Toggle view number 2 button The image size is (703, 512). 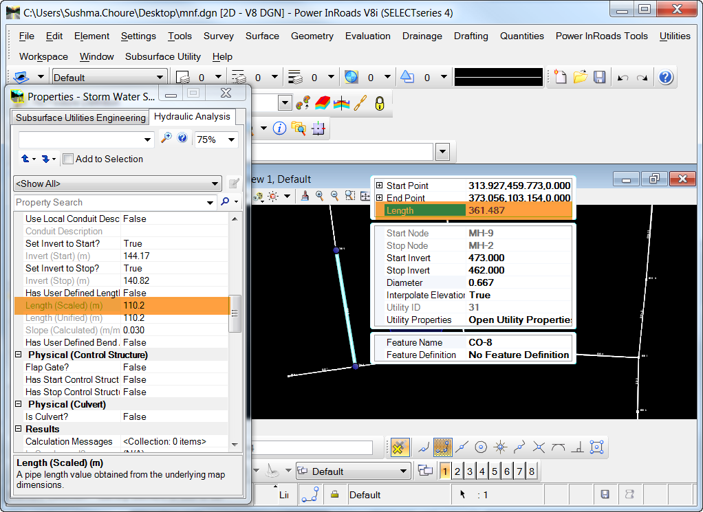click(457, 471)
